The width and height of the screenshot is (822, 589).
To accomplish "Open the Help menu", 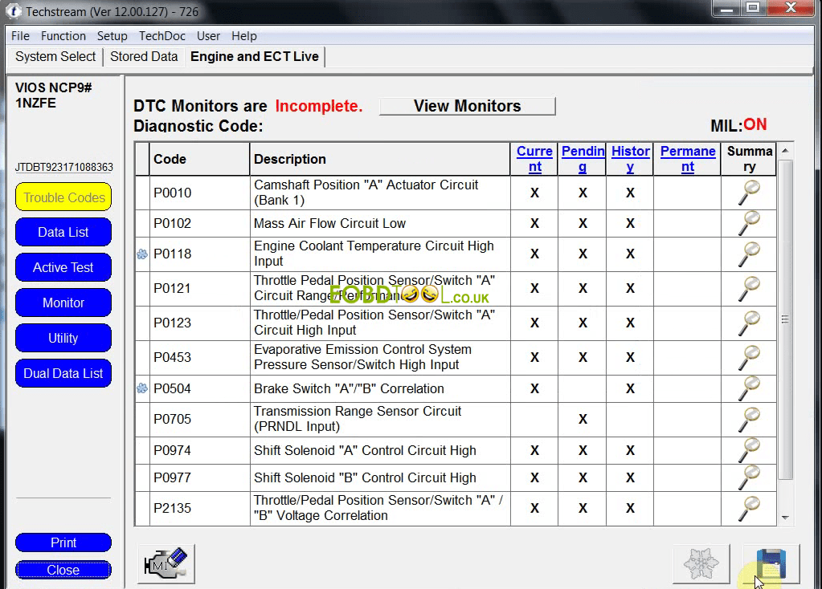I will pos(244,36).
